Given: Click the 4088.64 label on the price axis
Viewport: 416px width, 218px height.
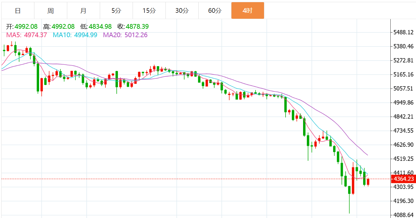Looking at the screenshot, I should coord(403,215).
